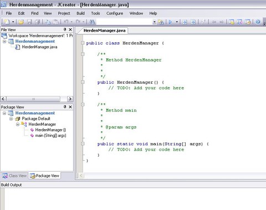Open the Tools menu

[x=95, y=13]
